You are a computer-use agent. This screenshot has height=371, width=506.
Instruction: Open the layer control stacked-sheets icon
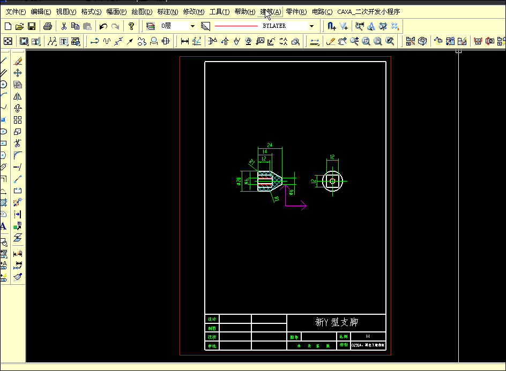click(x=151, y=26)
